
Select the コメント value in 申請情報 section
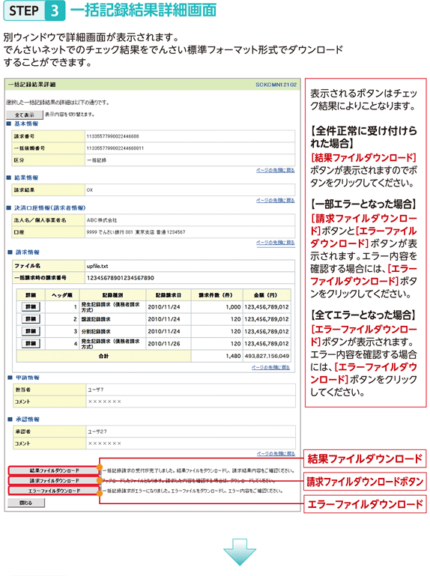tap(104, 402)
